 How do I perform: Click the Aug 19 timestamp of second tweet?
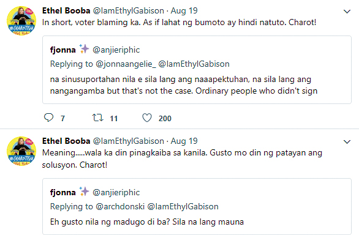pos(184,141)
